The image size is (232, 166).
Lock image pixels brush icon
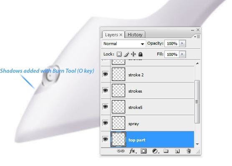coord(126,54)
